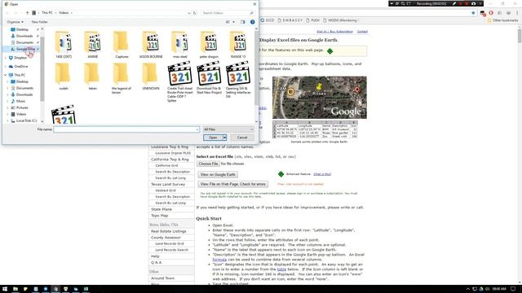Click the Search Videos box
Viewport: 522px width, 293px height.
point(228,13)
